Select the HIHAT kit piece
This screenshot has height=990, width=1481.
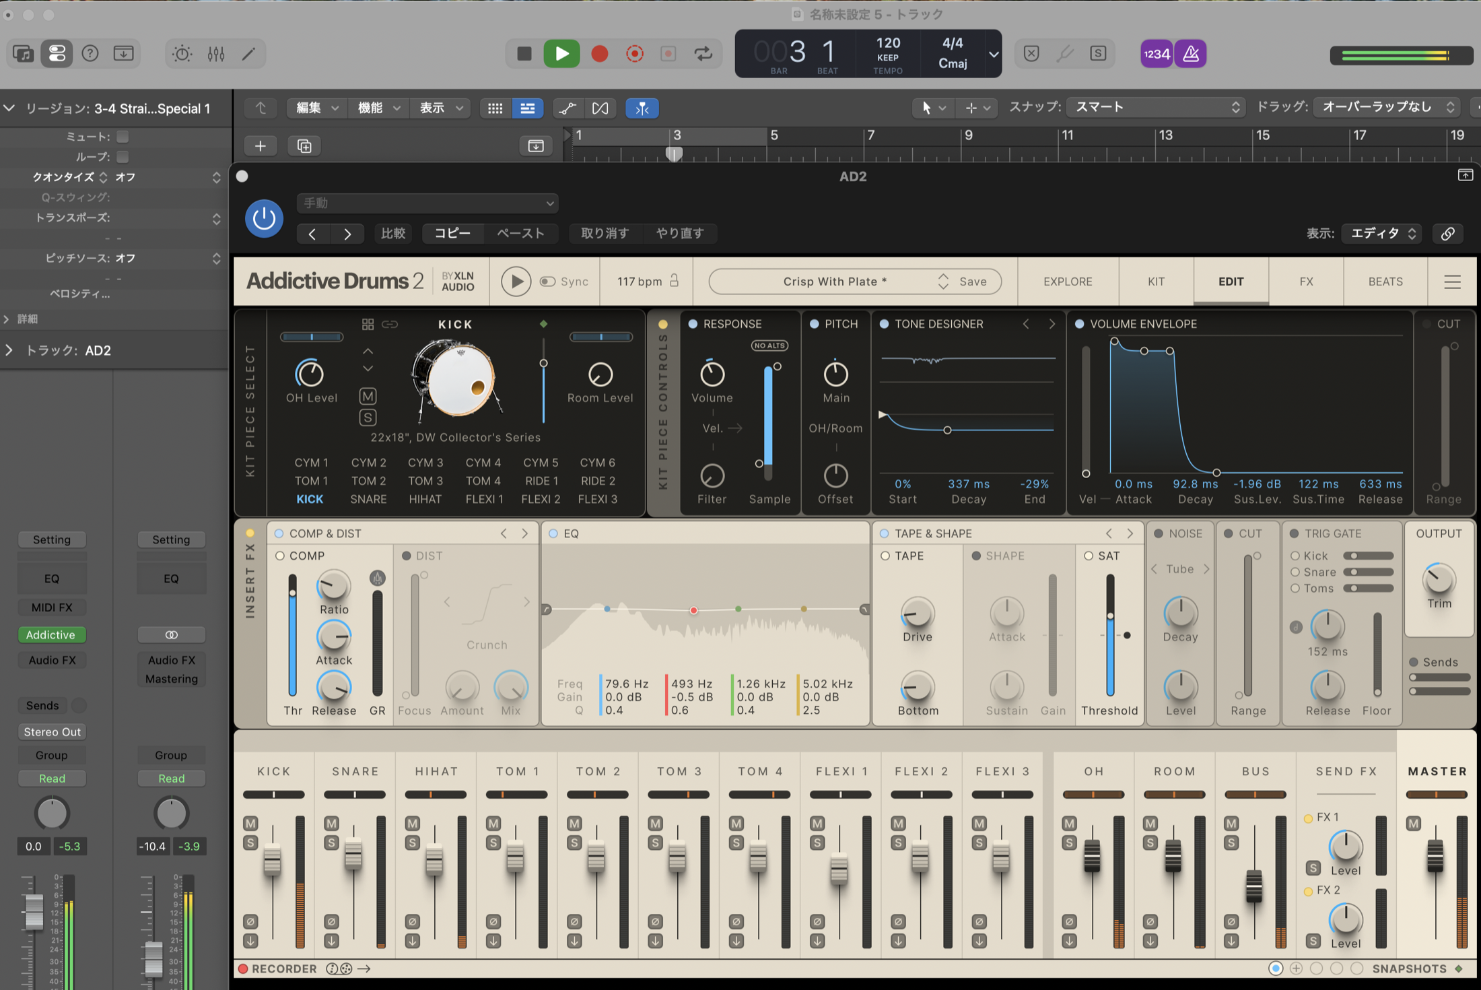425,499
